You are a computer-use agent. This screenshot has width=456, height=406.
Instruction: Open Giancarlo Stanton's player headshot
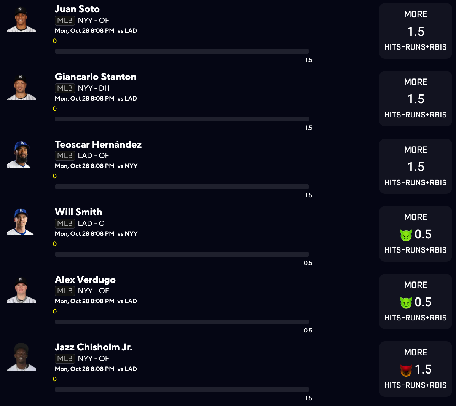(21, 88)
